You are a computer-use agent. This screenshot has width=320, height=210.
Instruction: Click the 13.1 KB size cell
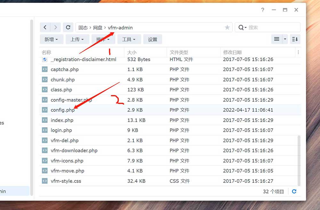click(x=136, y=120)
